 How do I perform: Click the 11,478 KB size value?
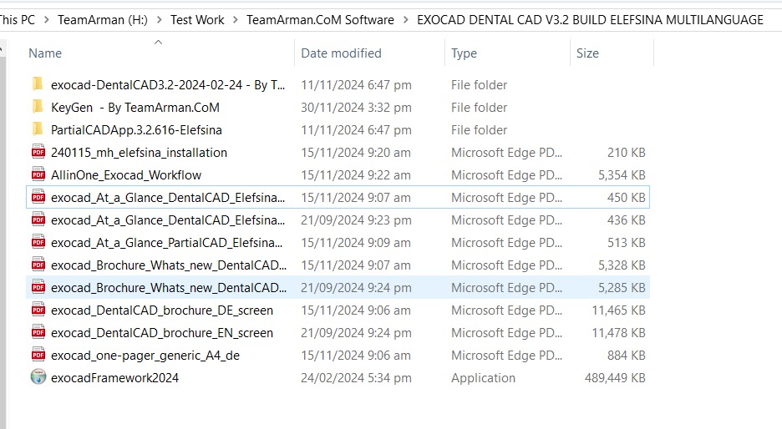(618, 333)
